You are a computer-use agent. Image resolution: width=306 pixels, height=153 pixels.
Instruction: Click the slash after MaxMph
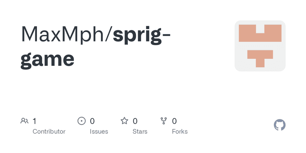click(x=109, y=34)
